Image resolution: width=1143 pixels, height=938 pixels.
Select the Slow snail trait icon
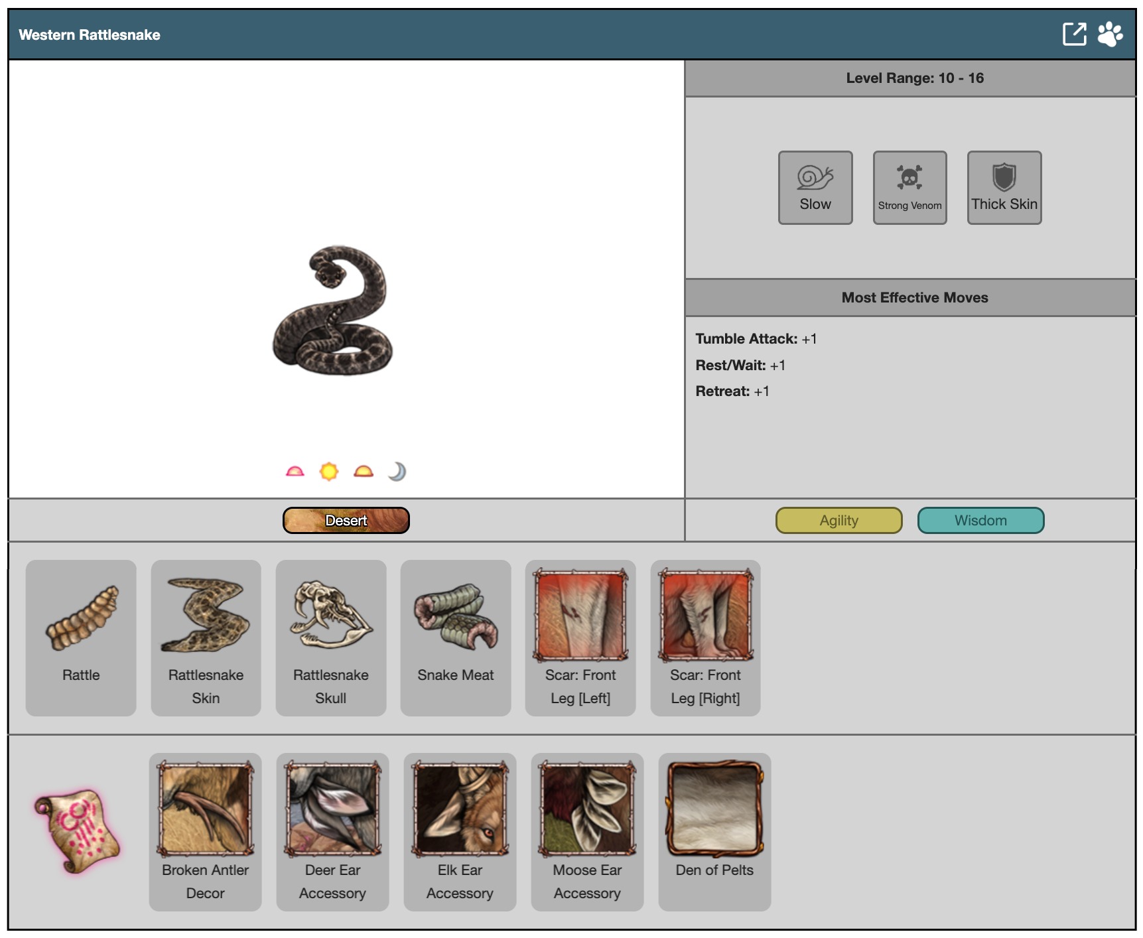(815, 187)
